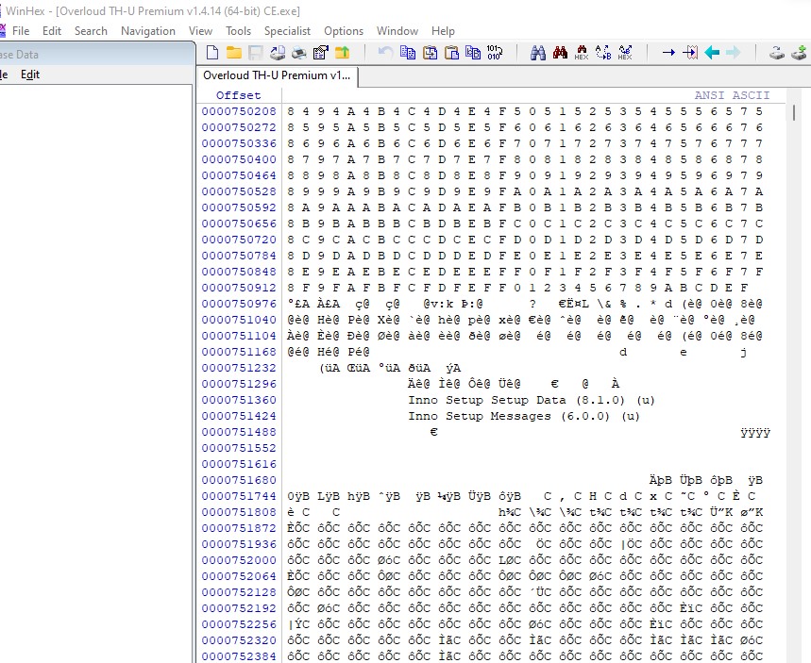Viewport: 811px width, 663px height.
Task: Click offset 0000752384
Action: click(239, 656)
